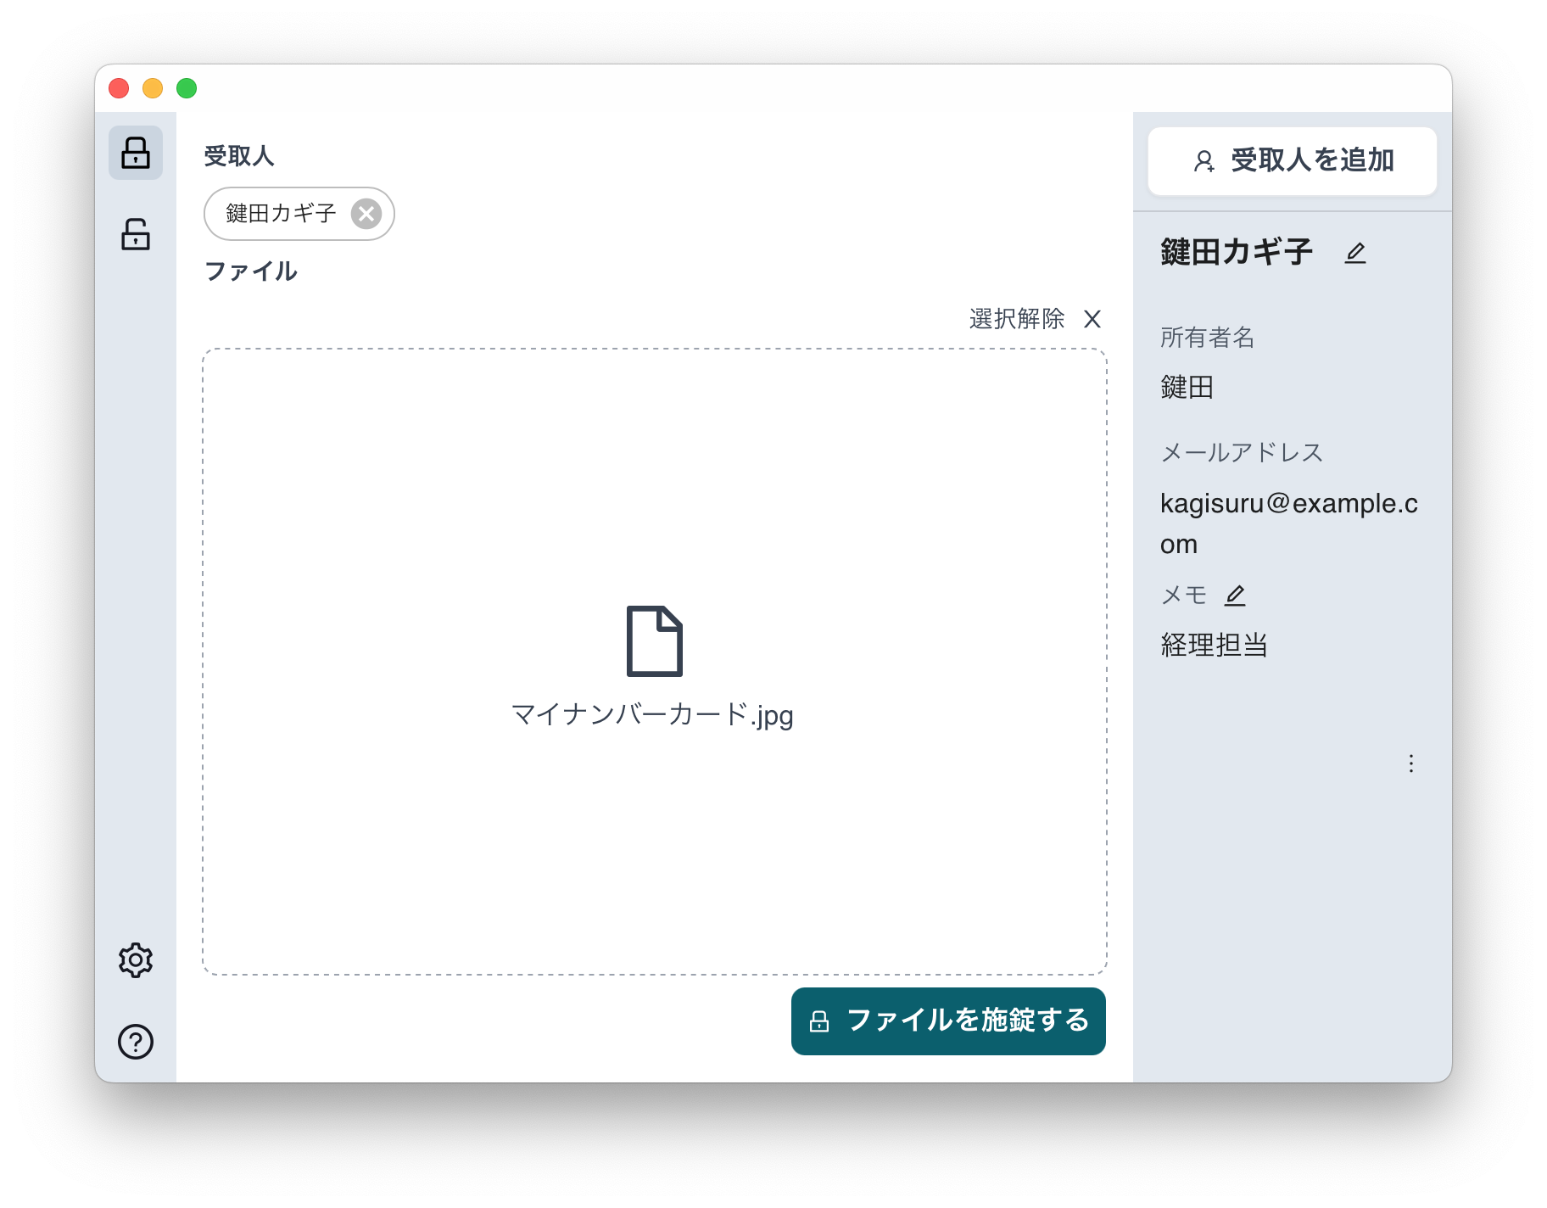Click 選択解除 to clear file selection
Screen dimensions: 1547x1208
tap(1017, 319)
